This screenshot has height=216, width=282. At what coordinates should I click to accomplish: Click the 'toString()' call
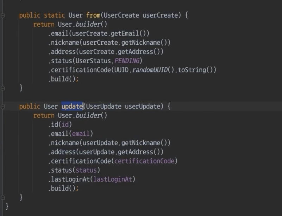[195, 70]
